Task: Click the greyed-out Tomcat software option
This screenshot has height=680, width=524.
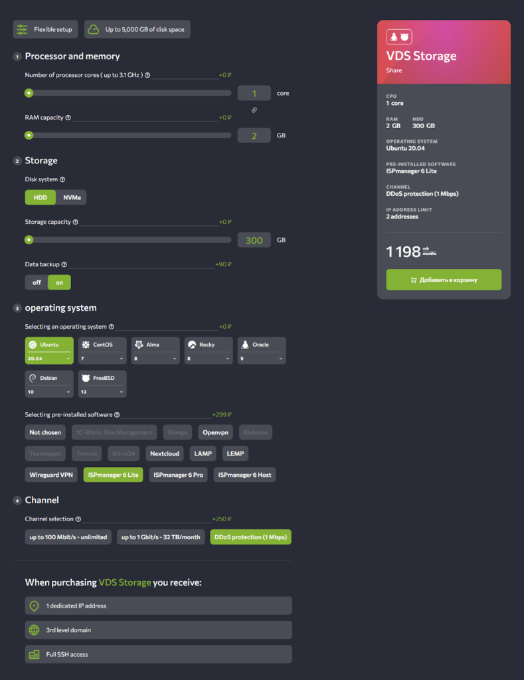Action: coord(87,454)
